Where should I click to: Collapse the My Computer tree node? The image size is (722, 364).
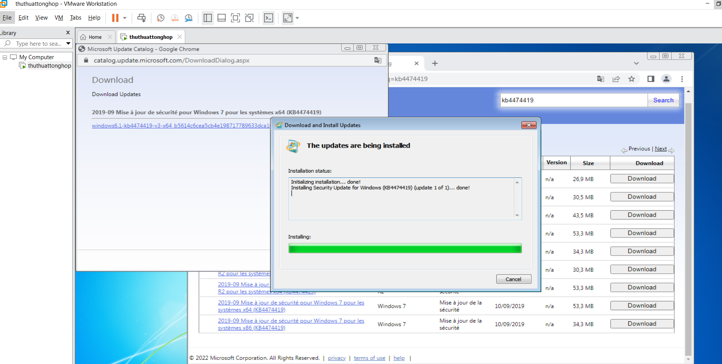point(5,57)
